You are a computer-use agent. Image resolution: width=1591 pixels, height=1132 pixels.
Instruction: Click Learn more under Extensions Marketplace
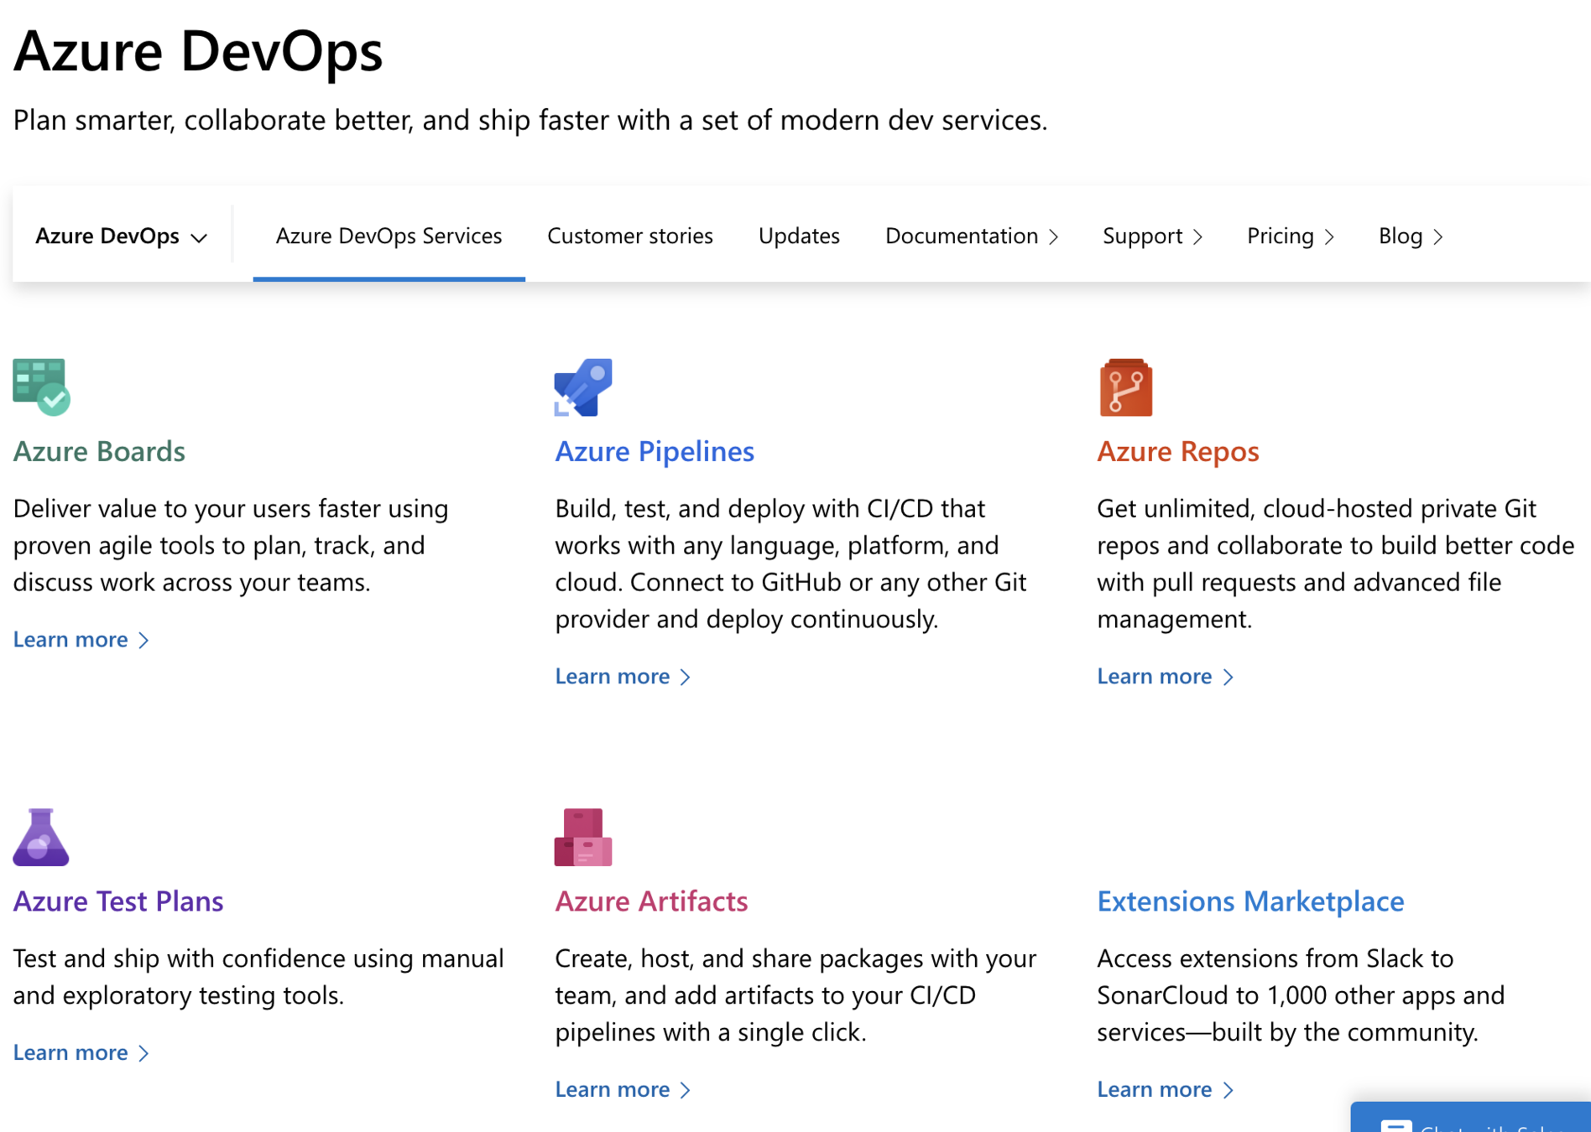(x=1166, y=1089)
